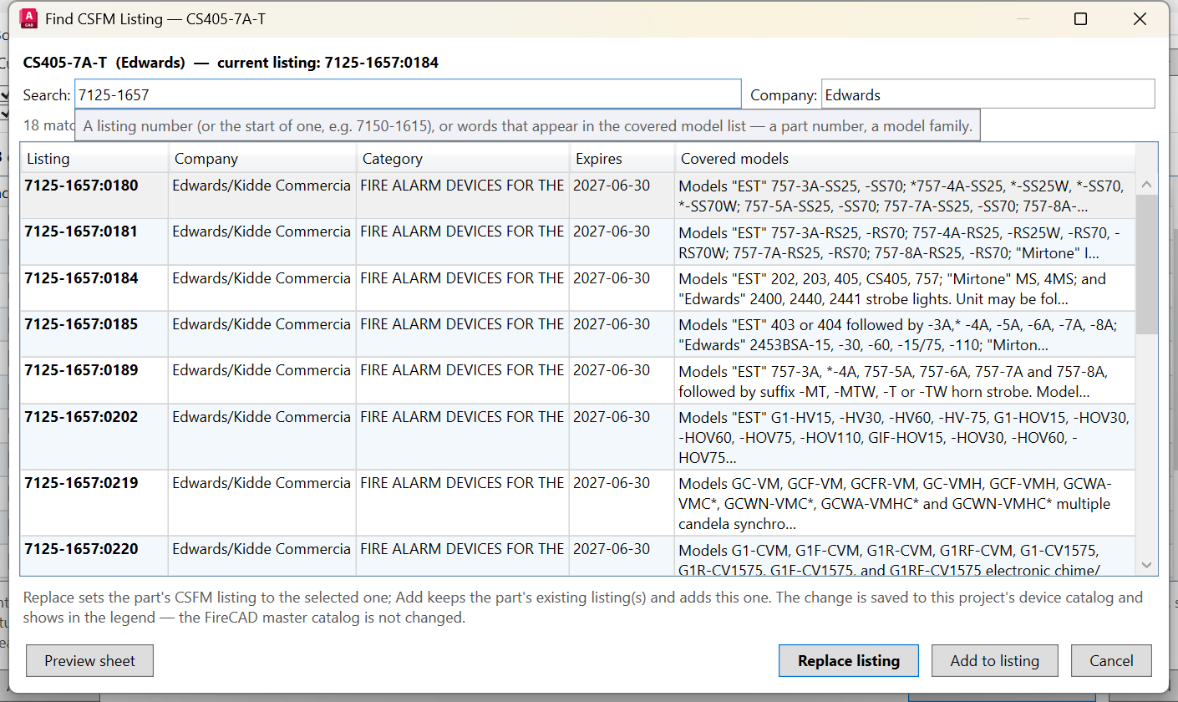
Task: Close the Find CSFM Listing window
Action: (x=1139, y=18)
